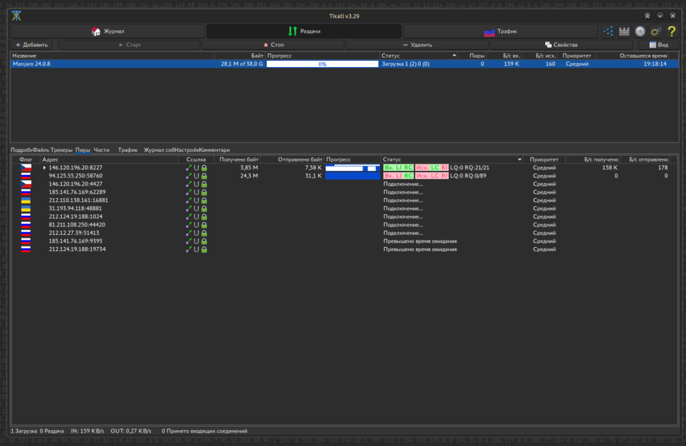Image resolution: width=686 pixels, height=446 pixels.
Task: Click the 1 Загрузка status bar entry
Action: tap(24, 431)
